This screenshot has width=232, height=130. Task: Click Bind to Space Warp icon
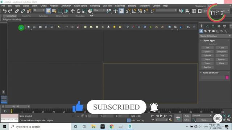pos(29,11)
